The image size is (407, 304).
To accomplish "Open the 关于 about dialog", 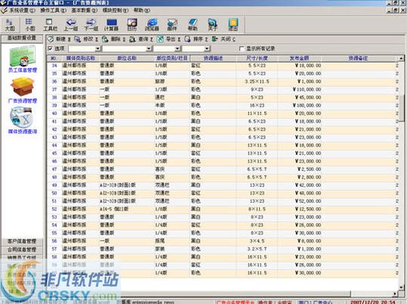I will click(213, 25).
